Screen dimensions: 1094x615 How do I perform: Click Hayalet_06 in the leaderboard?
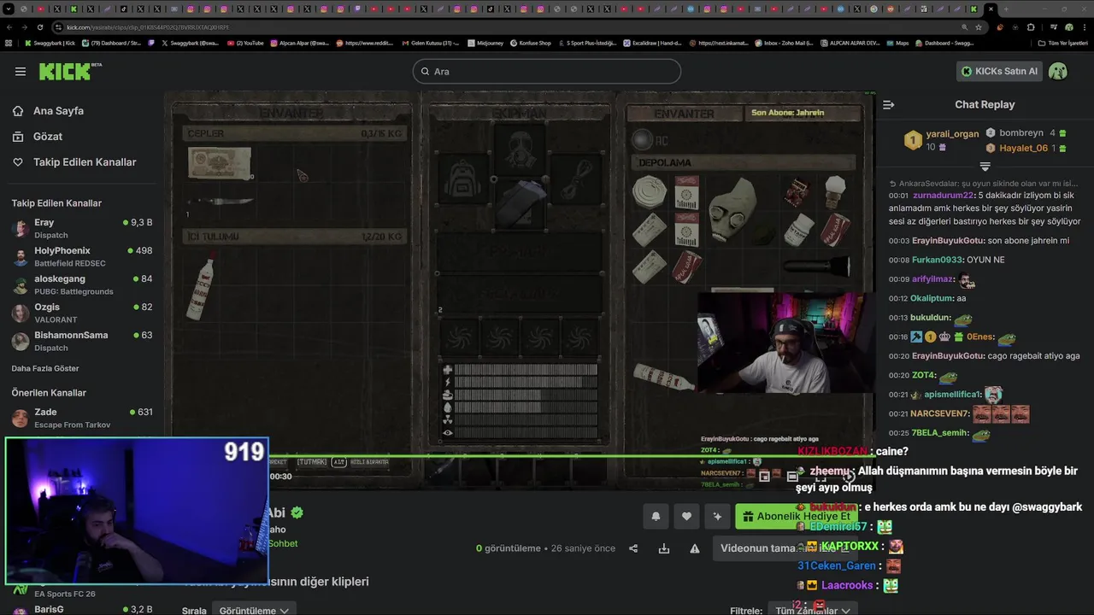[1023, 148]
